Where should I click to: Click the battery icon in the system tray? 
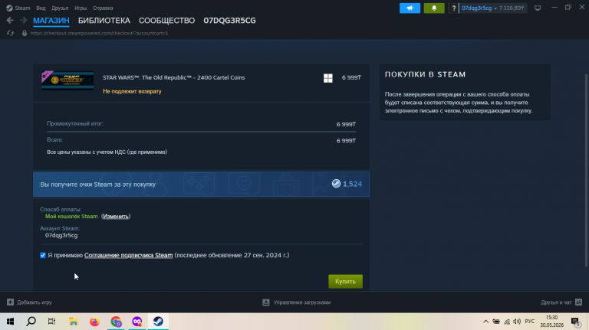[x=496, y=322]
